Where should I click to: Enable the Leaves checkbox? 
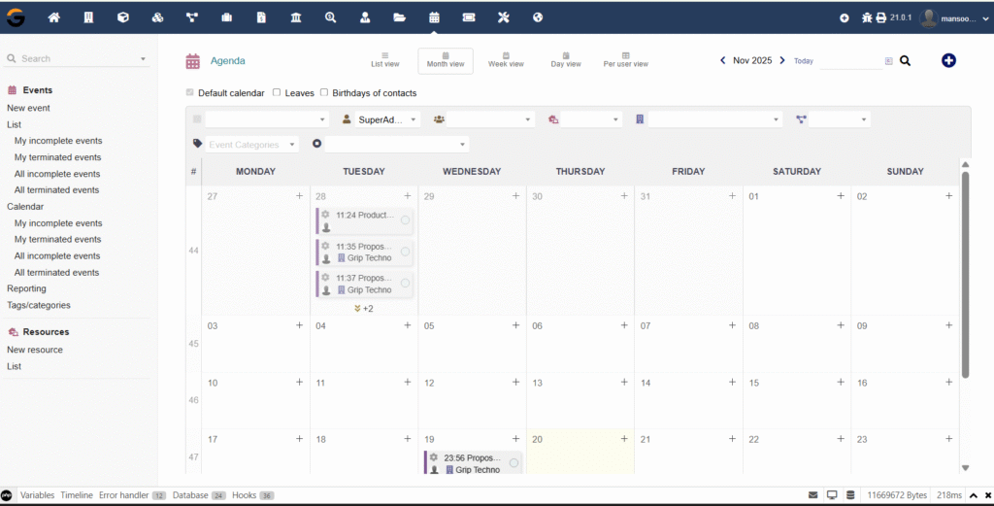pyautogui.click(x=277, y=93)
